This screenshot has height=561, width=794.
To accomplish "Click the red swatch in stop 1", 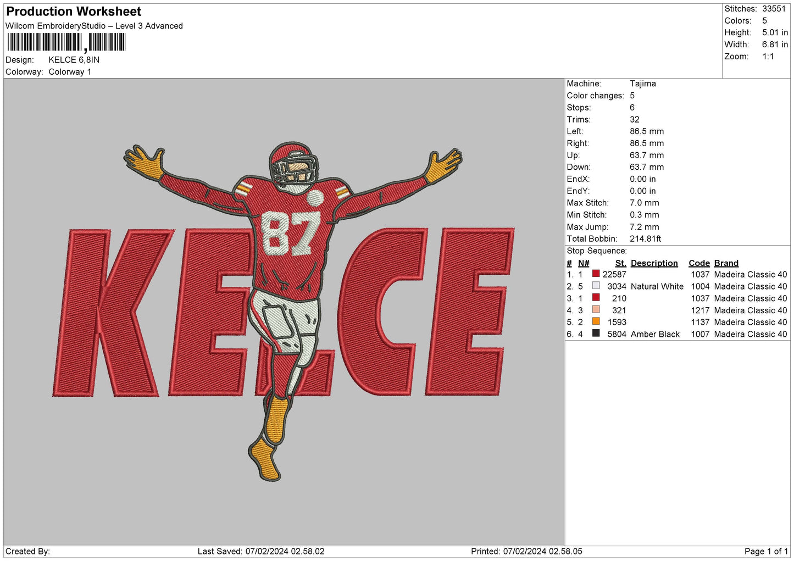I will click(x=596, y=274).
